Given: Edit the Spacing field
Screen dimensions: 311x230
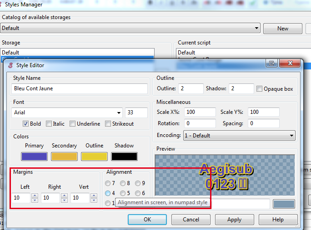Looking at the screenshot, I should click(x=264, y=123).
